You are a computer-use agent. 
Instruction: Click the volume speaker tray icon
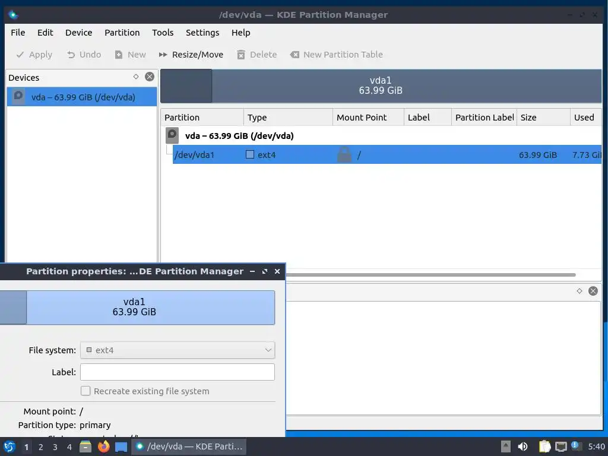tap(522, 446)
